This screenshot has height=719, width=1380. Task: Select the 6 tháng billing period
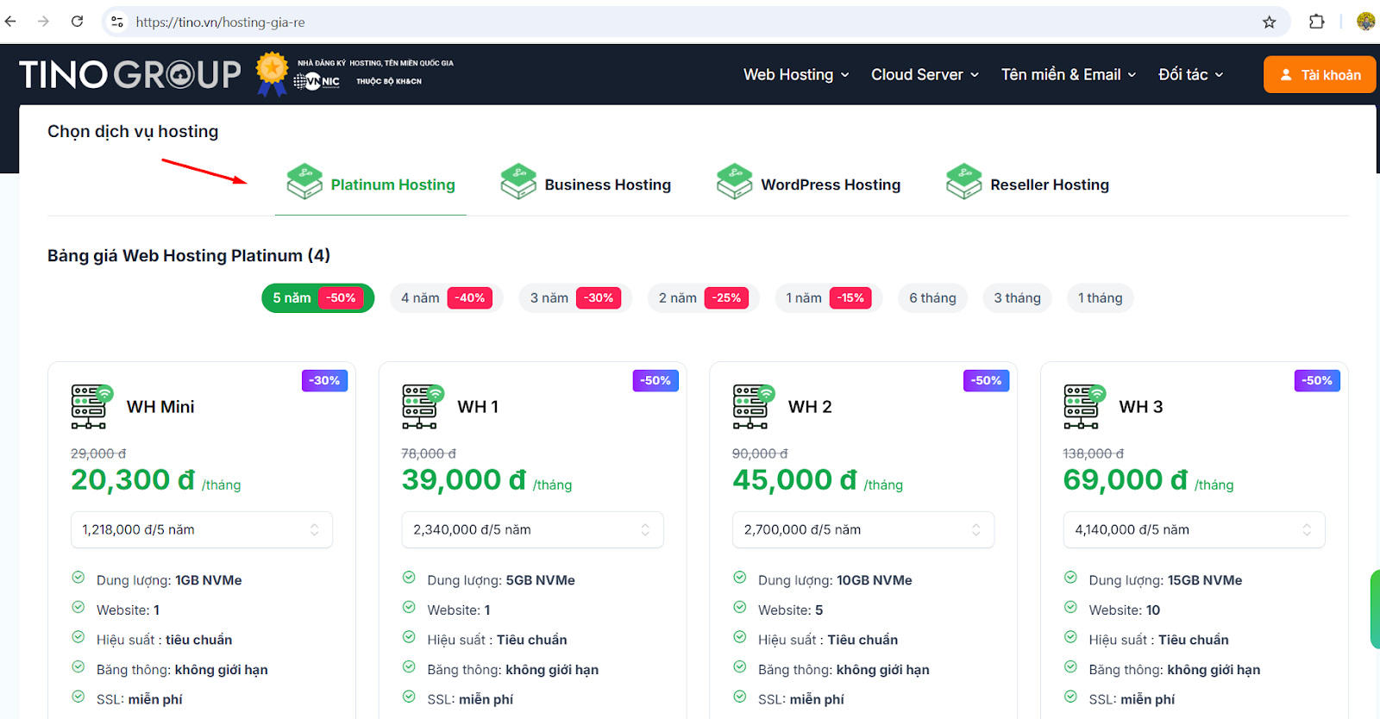tap(932, 298)
